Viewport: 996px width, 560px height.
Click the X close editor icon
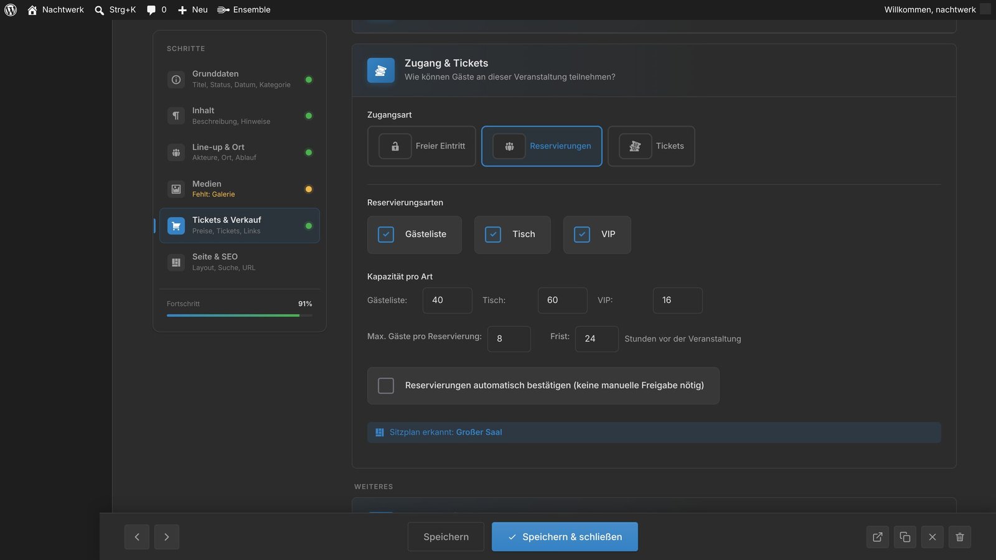(933, 537)
